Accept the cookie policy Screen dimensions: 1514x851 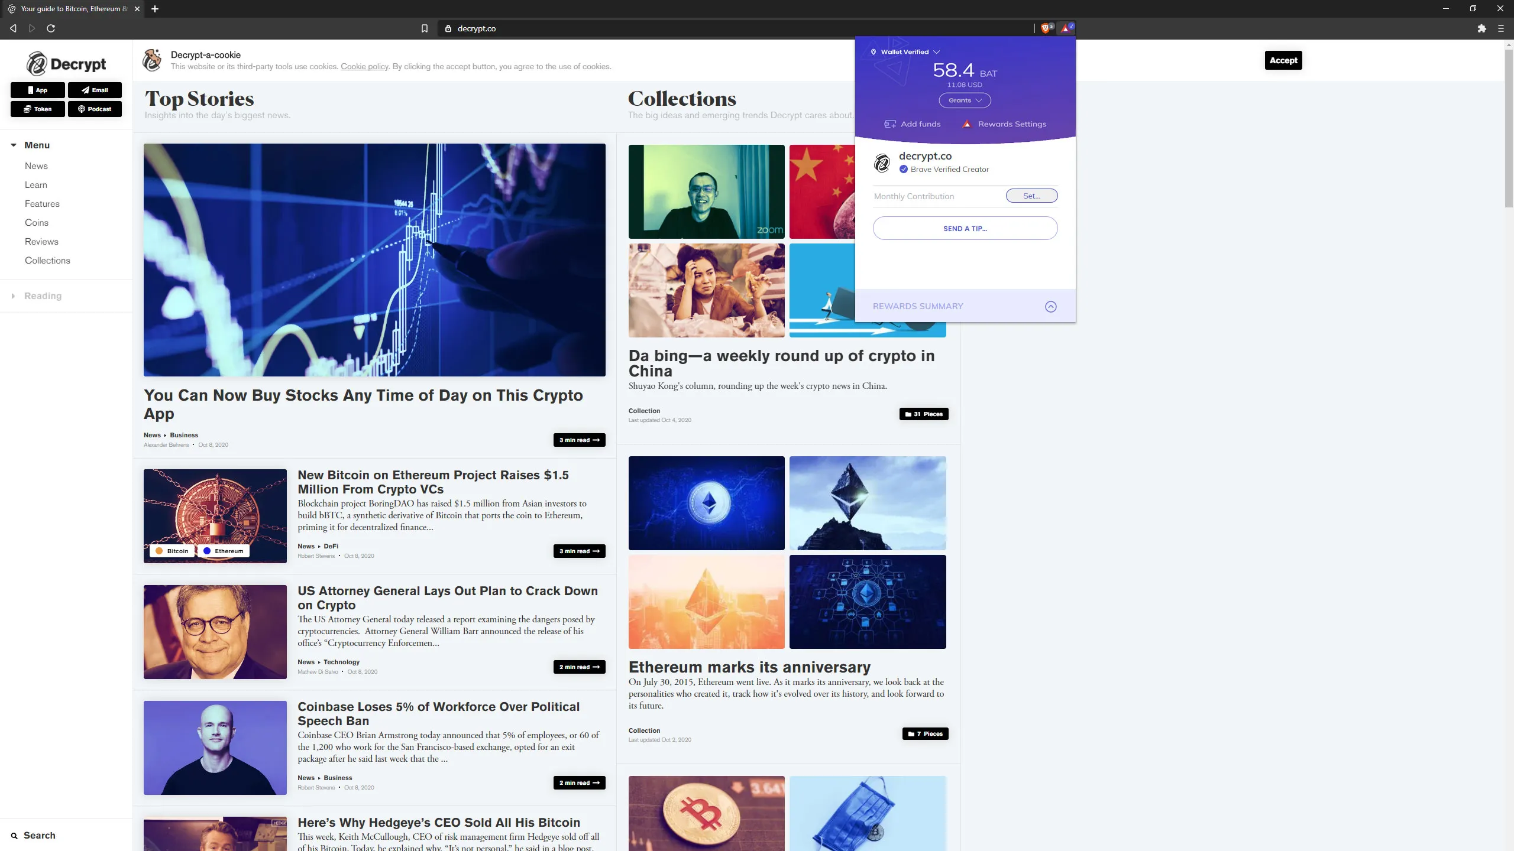(x=1283, y=60)
